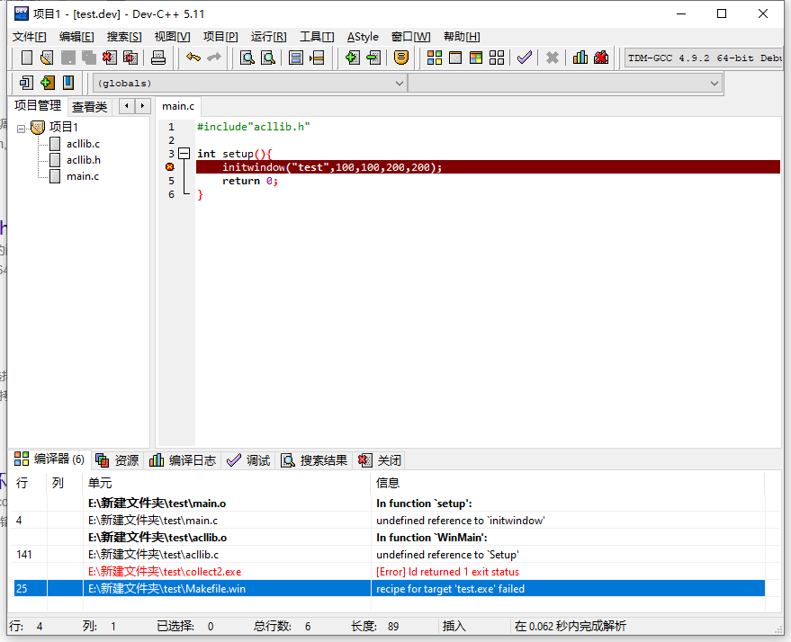This screenshot has width=791, height=642.
Task: Click the 关闭 button in bottom panel
Action: click(x=380, y=460)
